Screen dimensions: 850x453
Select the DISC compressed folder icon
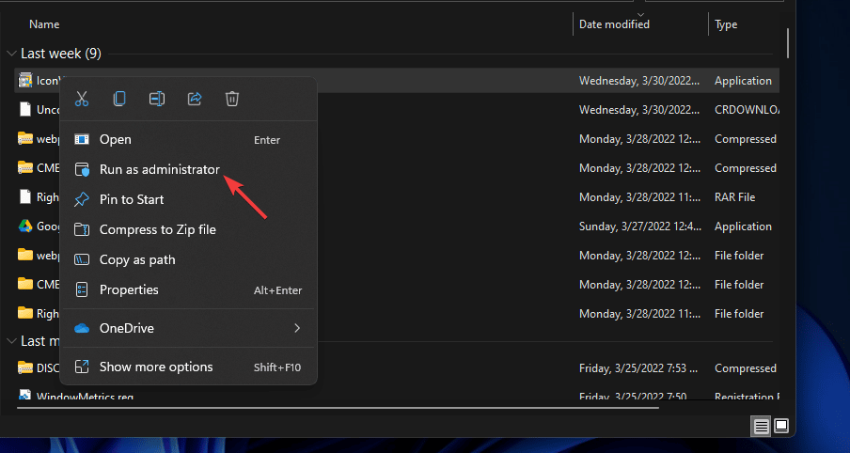tap(25, 367)
